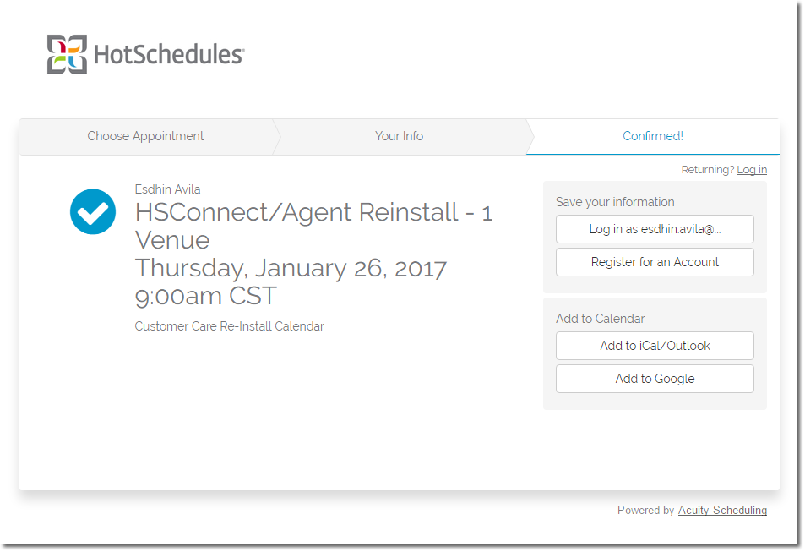Click the blue confirmation checkmark icon
Viewport: 805px width, 552px height.
93,211
